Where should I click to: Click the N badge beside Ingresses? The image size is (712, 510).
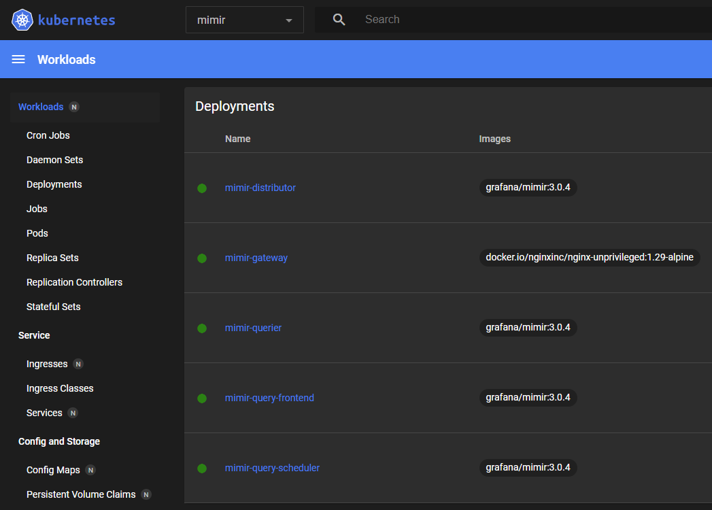click(78, 364)
